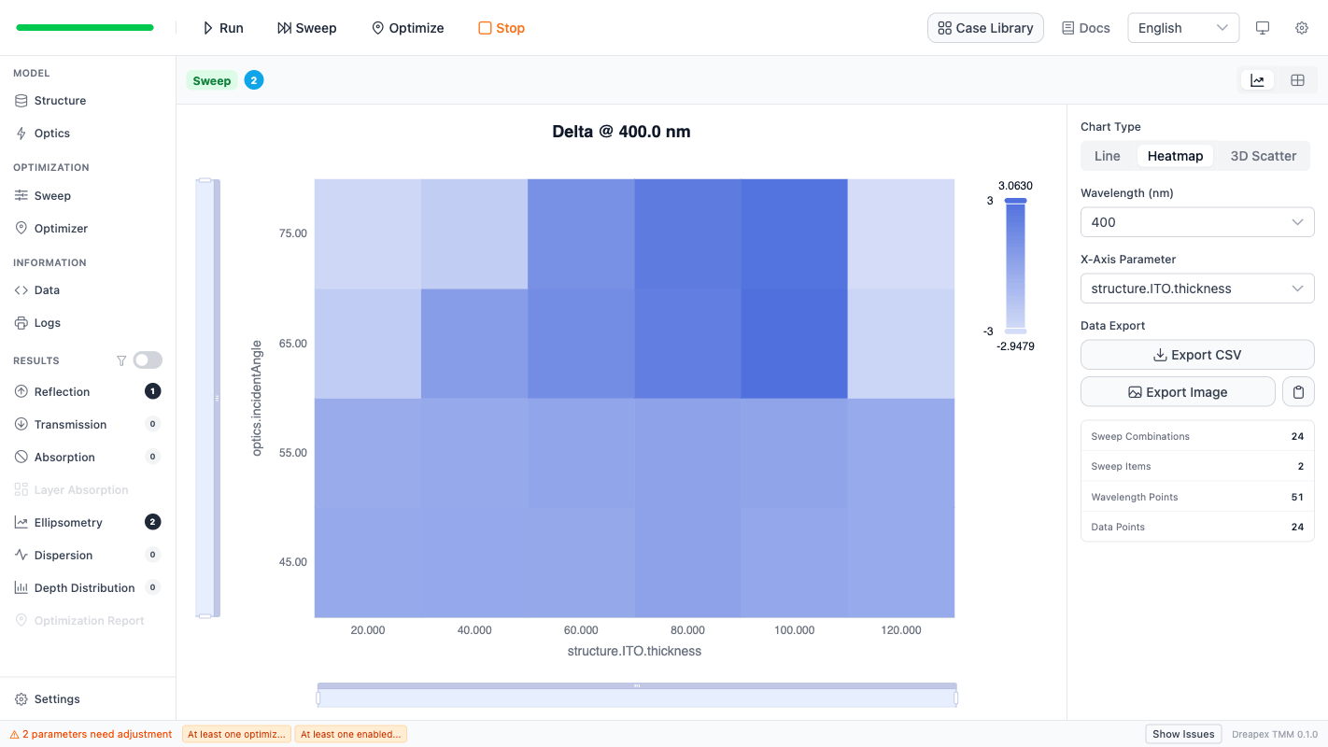Click the Show Issues button
Viewport: 1328px width, 747px height.
click(1182, 734)
